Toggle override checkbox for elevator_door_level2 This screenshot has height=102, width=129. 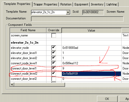click(54, 58)
